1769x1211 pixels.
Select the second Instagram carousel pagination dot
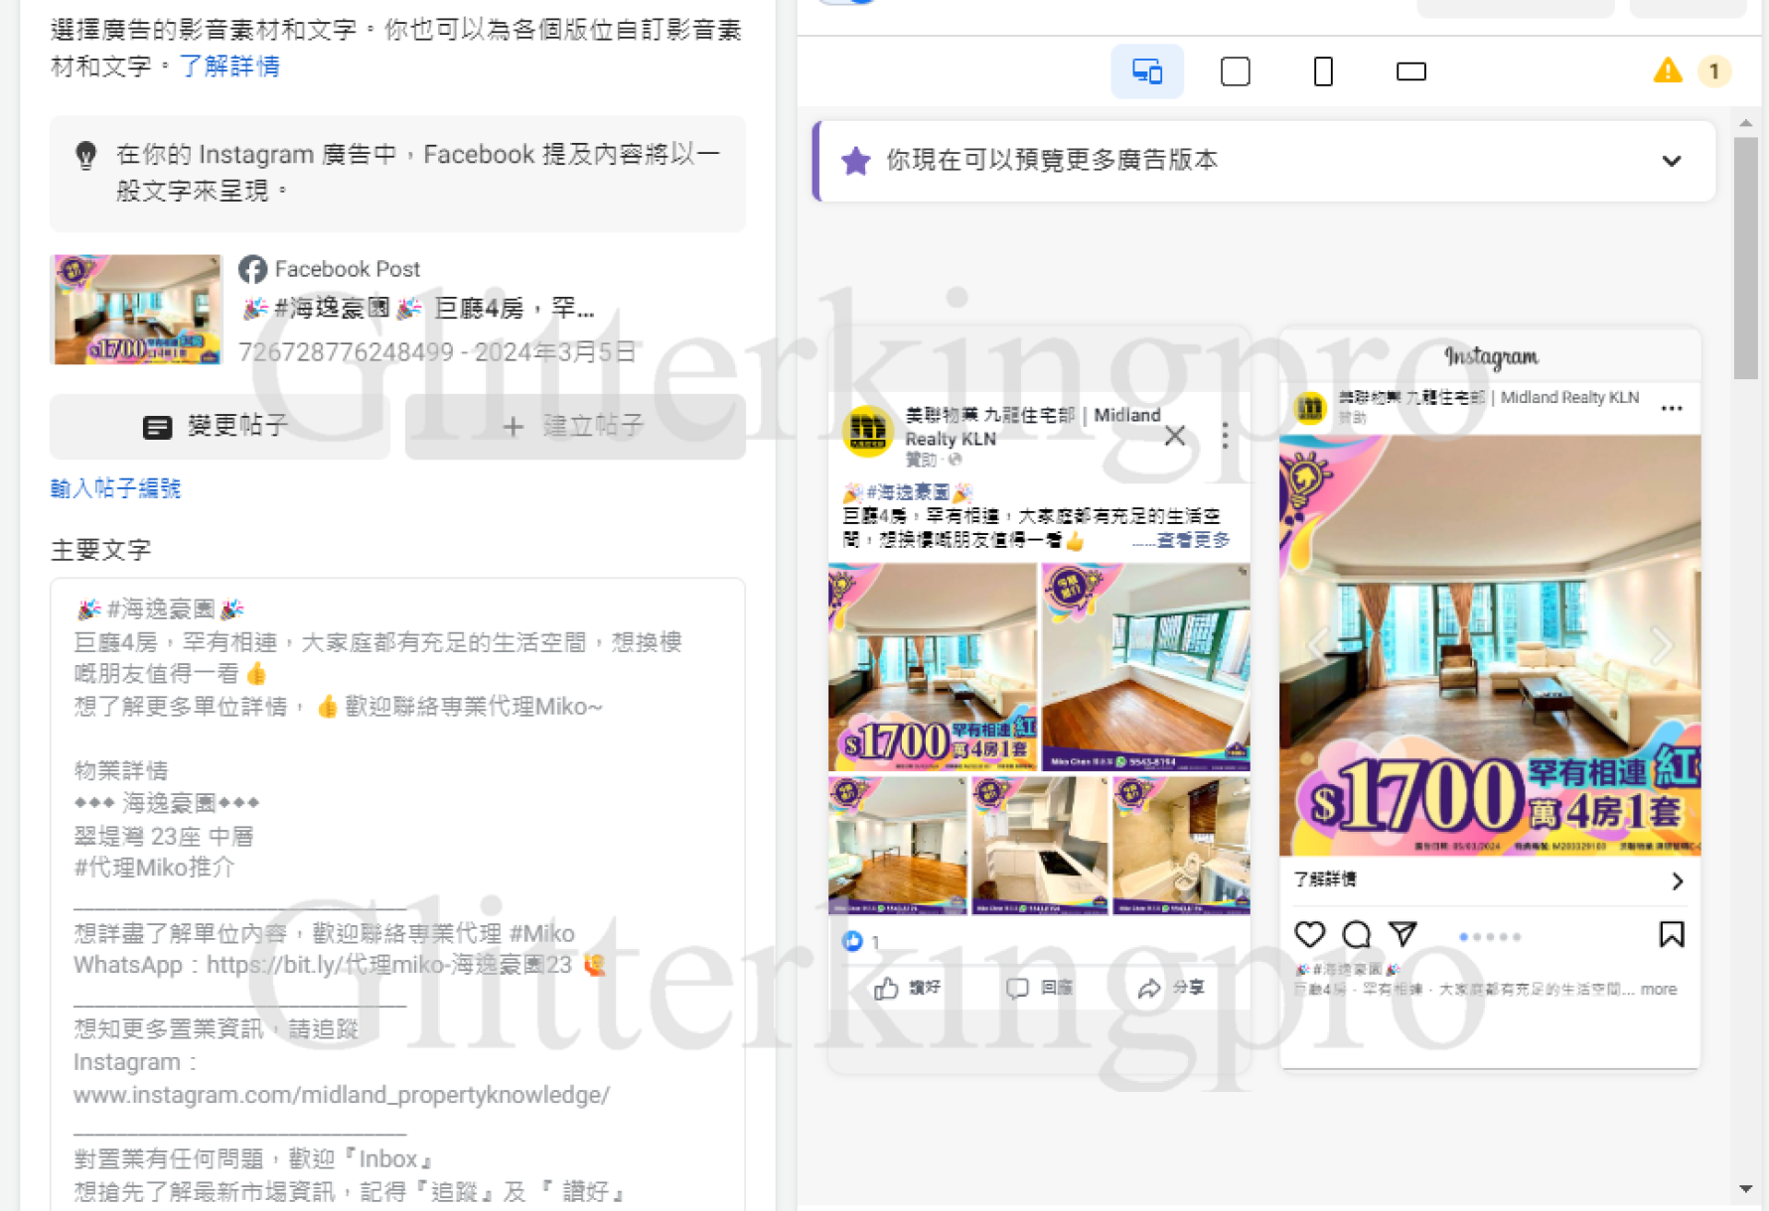tap(1477, 935)
